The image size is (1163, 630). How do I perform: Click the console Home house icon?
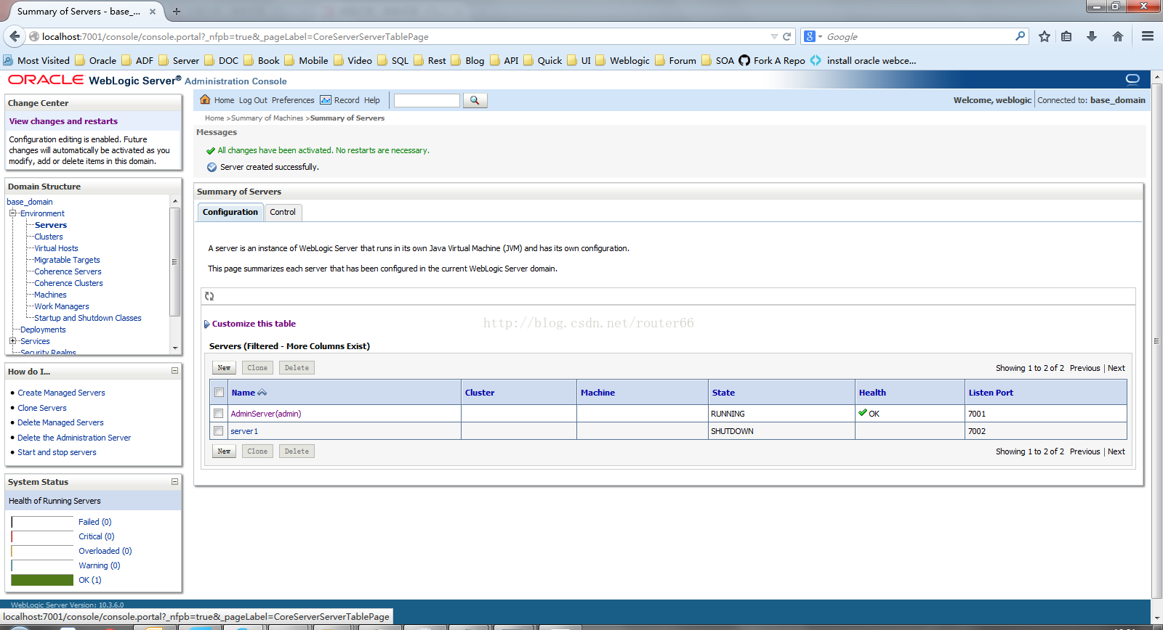[205, 100]
